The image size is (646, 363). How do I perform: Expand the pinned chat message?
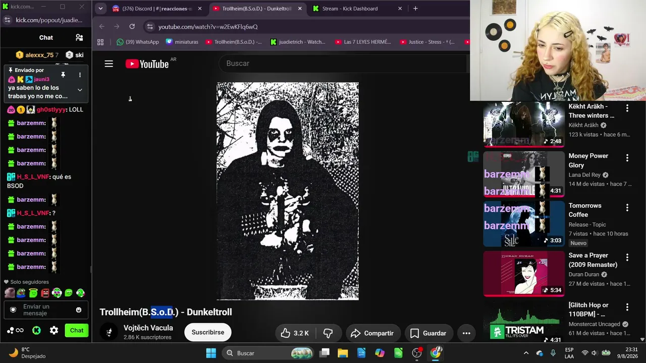[80, 90]
